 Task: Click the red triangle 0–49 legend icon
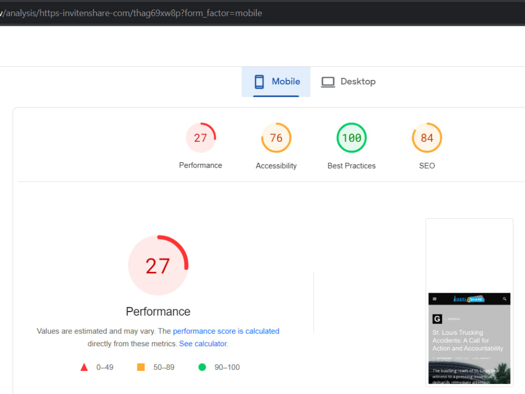pyautogui.click(x=84, y=367)
